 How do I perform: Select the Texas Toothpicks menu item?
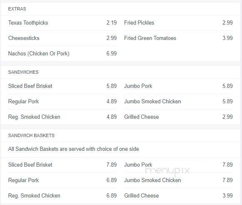(62, 23)
